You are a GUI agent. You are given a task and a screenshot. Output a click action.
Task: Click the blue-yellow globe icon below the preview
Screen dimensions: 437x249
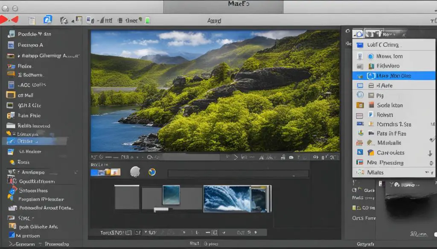click(152, 172)
